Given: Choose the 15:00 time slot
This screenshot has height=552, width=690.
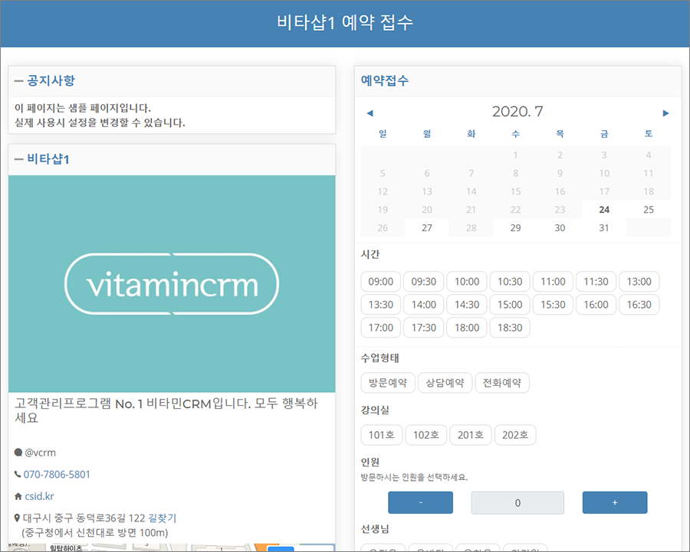Looking at the screenshot, I should [x=510, y=305].
